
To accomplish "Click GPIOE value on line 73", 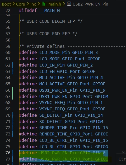I will point(102,134).
